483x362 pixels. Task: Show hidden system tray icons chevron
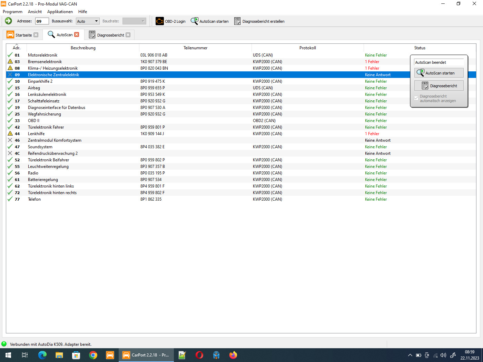click(410, 355)
